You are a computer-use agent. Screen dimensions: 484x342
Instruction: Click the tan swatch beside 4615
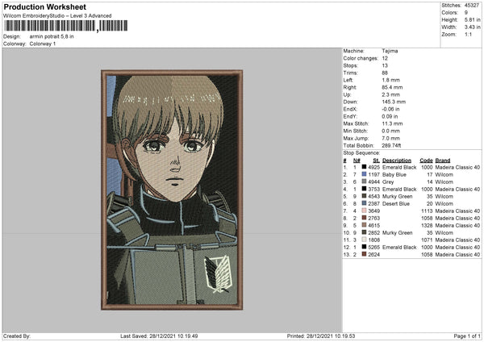[364, 225]
